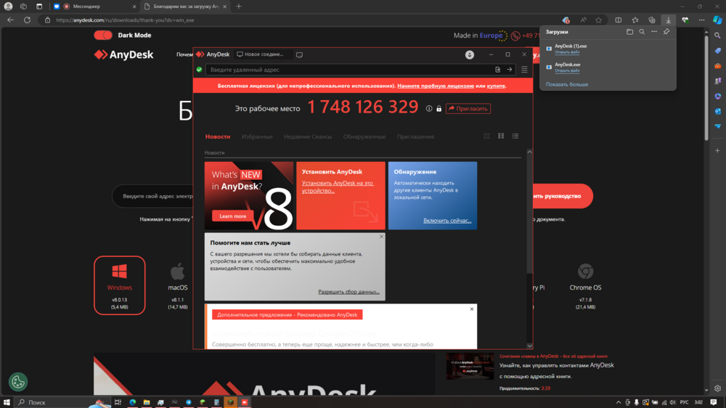Switch to the Новости tab in AnyDesk

point(218,136)
